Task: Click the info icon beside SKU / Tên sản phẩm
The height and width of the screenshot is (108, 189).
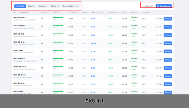Action: [29, 12]
